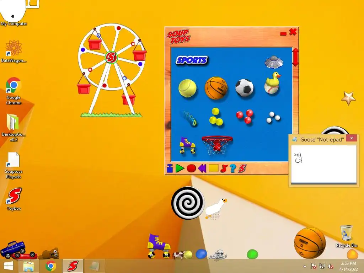Toggle the red music note sound icon
The height and width of the screenshot is (273, 364).
coord(224,168)
